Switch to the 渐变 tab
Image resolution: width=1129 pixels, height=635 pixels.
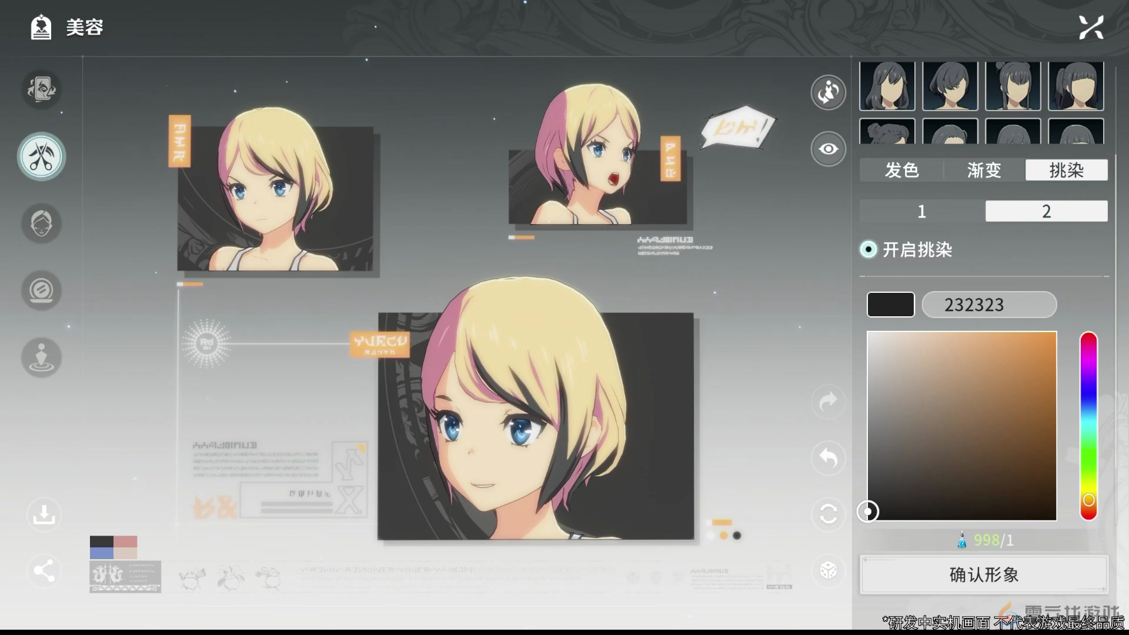[984, 171]
